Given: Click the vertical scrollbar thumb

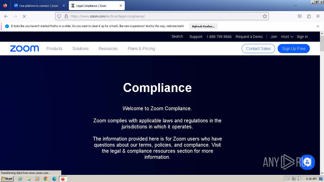Looking at the screenshot, I should pos(322,43).
